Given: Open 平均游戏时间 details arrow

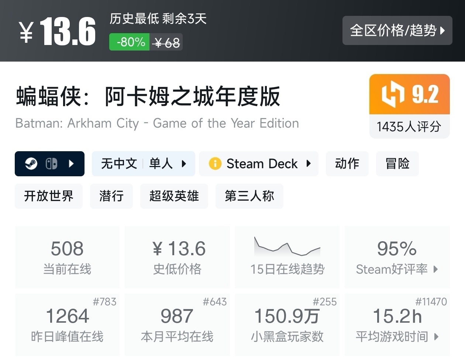Looking at the screenshot, I should (437, 336).
